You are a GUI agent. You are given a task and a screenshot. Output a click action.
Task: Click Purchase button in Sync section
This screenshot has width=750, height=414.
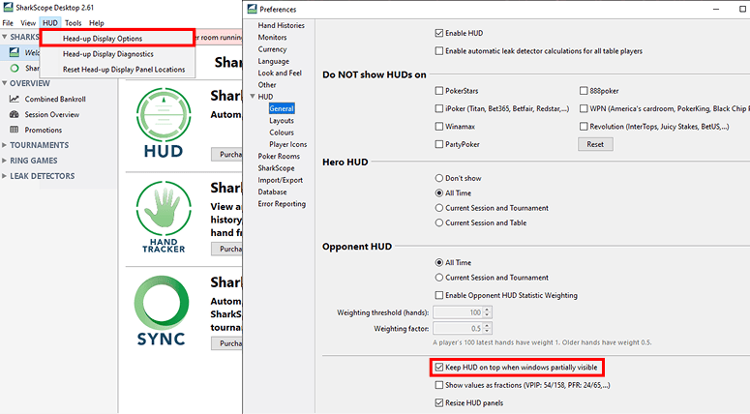[227, 343]
